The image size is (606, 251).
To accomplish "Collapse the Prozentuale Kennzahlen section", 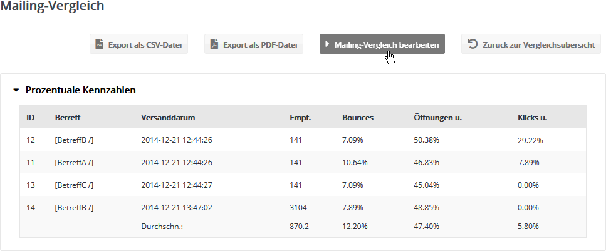I will [16, 90].
